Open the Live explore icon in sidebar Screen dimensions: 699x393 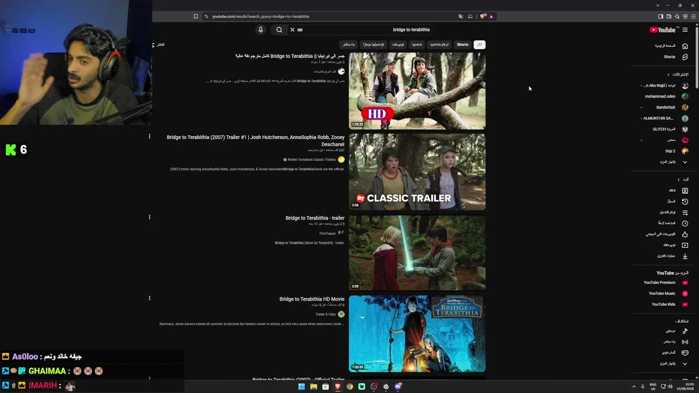click(685, 342)
